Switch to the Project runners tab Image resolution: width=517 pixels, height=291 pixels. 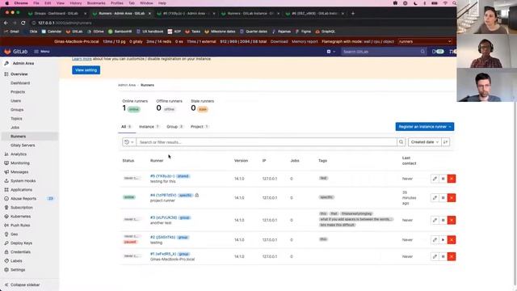coord(200,127)
